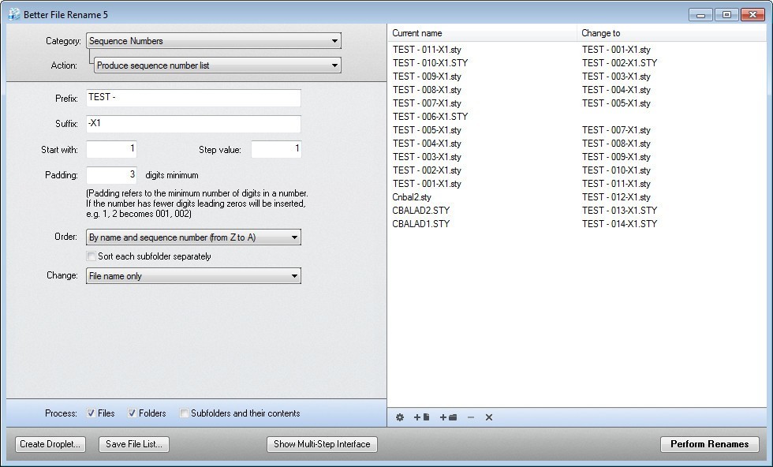
Task: Select file TEST - 002-X1.sty in Current name
Action: [427, 170]
